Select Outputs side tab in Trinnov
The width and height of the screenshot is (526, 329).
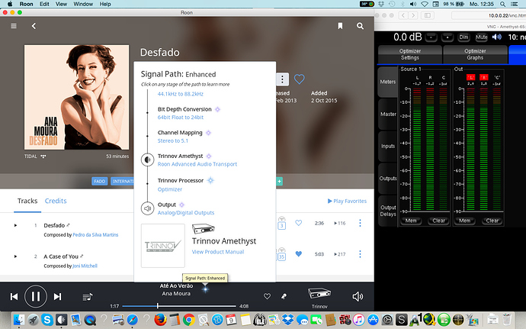pyautogui.click(x=388, y=179)
